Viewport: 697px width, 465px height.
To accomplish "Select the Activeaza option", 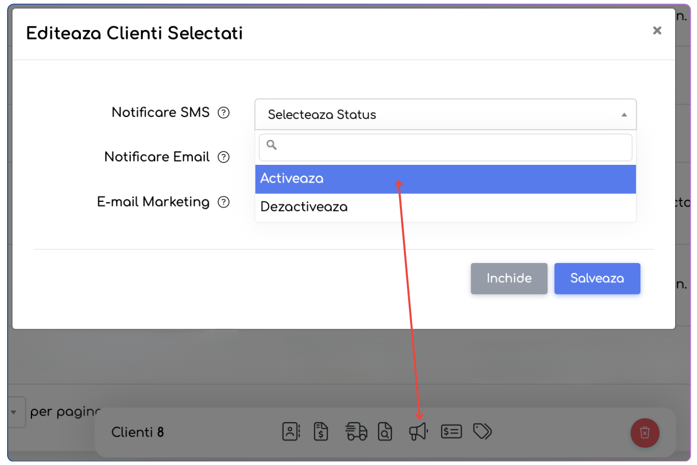I will [445, 179].
